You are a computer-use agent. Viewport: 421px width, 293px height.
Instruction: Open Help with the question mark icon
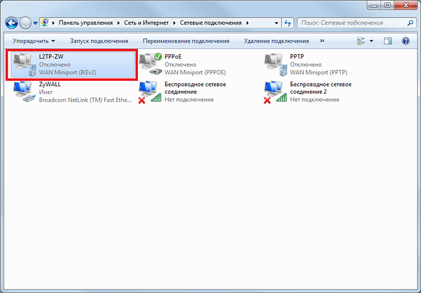(405, 41)
